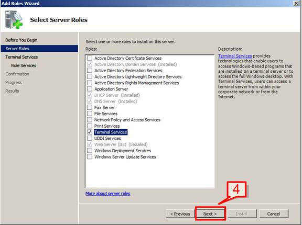The image size is (302, 225).
Task: Tick the UDDI Services checkbox
Action: click(90, 138)
